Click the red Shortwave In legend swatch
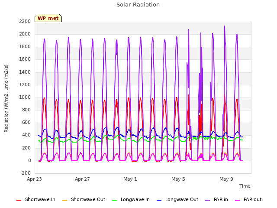The image size is (277, 208). click(19, 200)
